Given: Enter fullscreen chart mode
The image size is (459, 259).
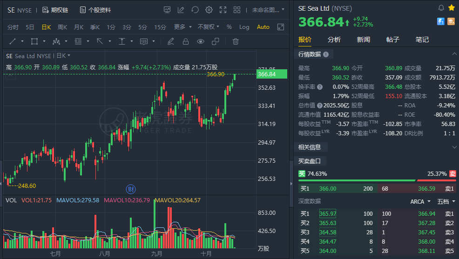Looking at the screenshot, I should click(223, 10).
